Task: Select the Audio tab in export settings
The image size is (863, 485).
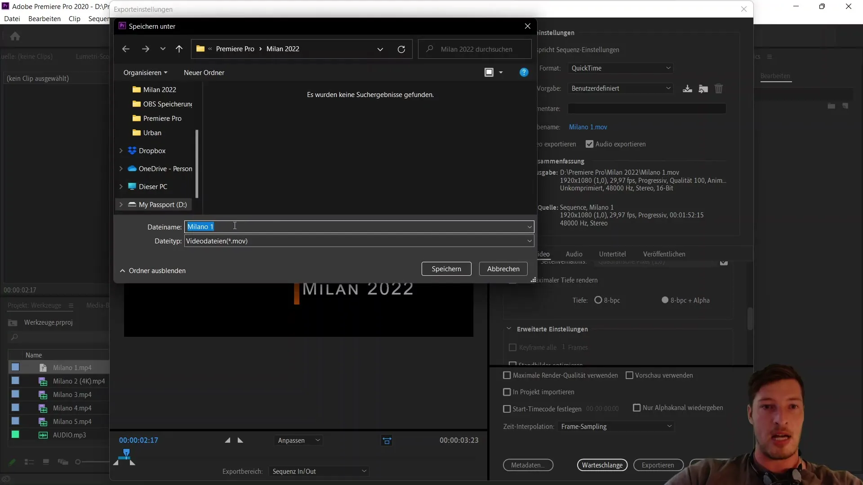Action: (573, 253)
